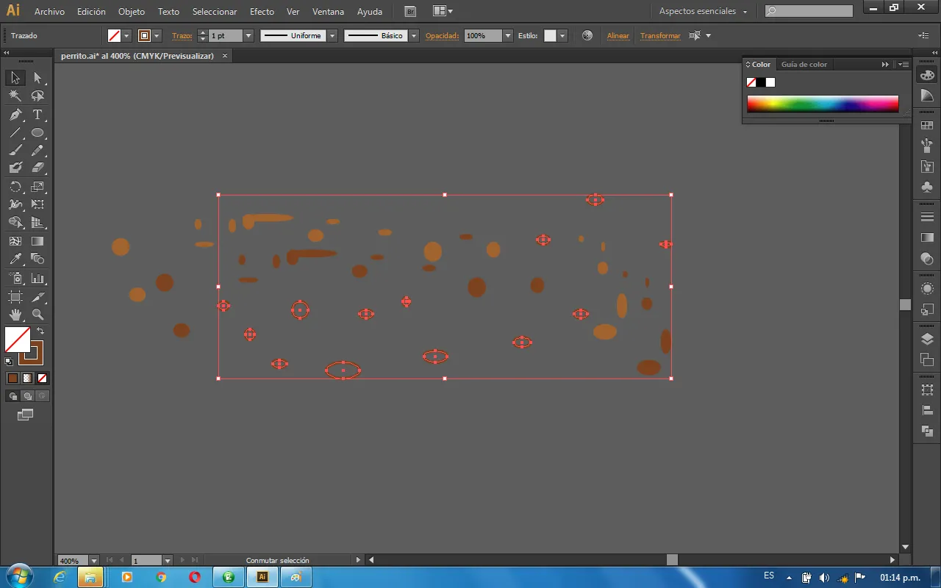
Task: Select the Artboard tool
Action: click(x=15, y=296)
